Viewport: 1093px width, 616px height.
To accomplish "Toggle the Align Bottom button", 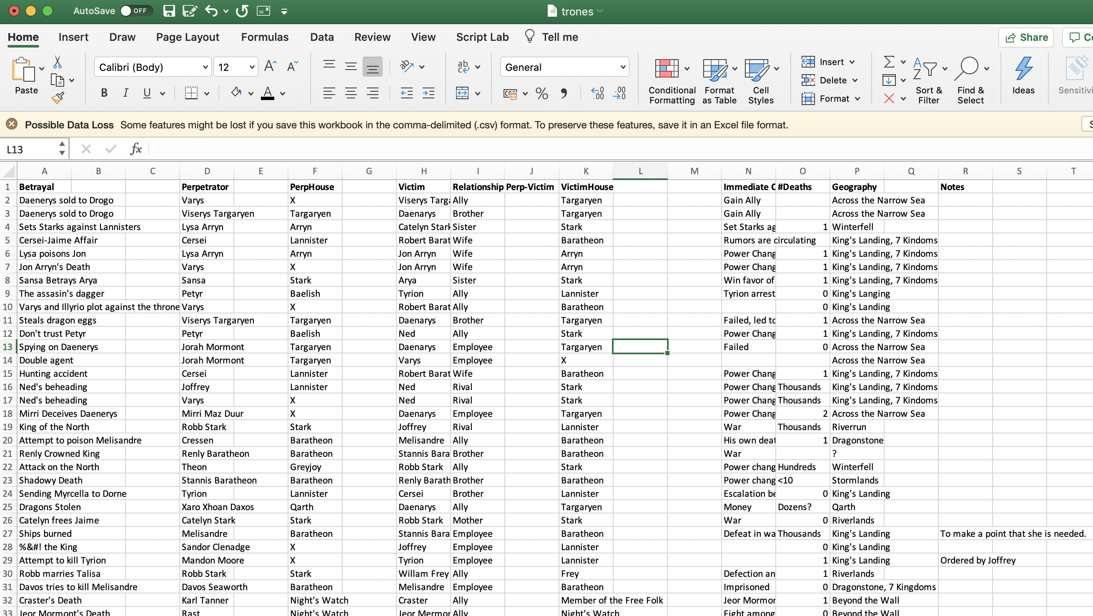I will pyautogui.click(x=373, y=67).
